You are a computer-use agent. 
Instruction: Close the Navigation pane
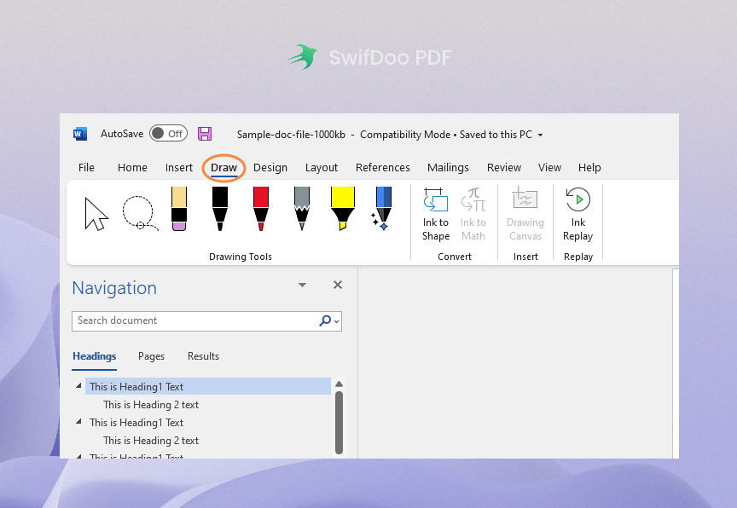pos(338,285)
